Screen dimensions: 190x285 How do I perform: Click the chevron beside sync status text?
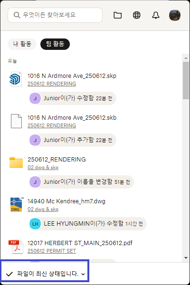83,274
